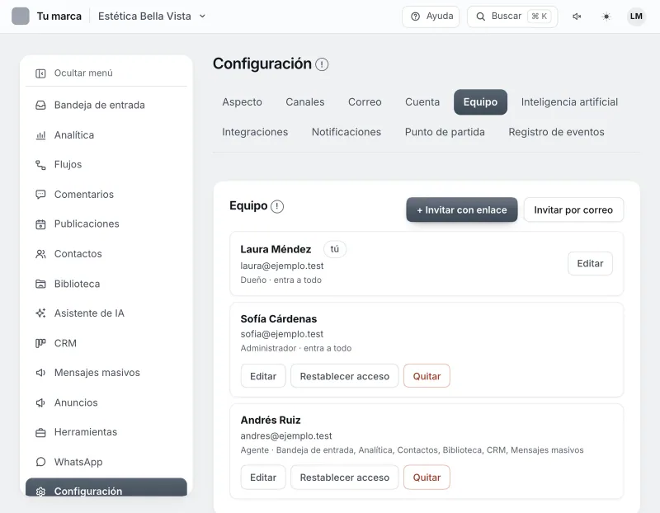Viewport: 660px width, 513px height.
Task: Click the 'tú' badge beside Laura Méndez
Action: 335,249
